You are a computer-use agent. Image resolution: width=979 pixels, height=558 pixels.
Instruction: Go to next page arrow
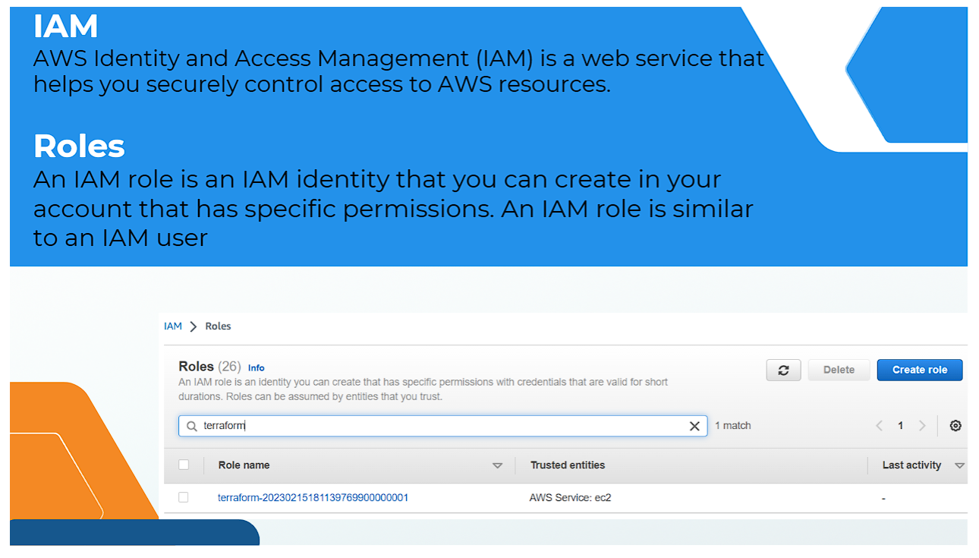tap(922, 426)
